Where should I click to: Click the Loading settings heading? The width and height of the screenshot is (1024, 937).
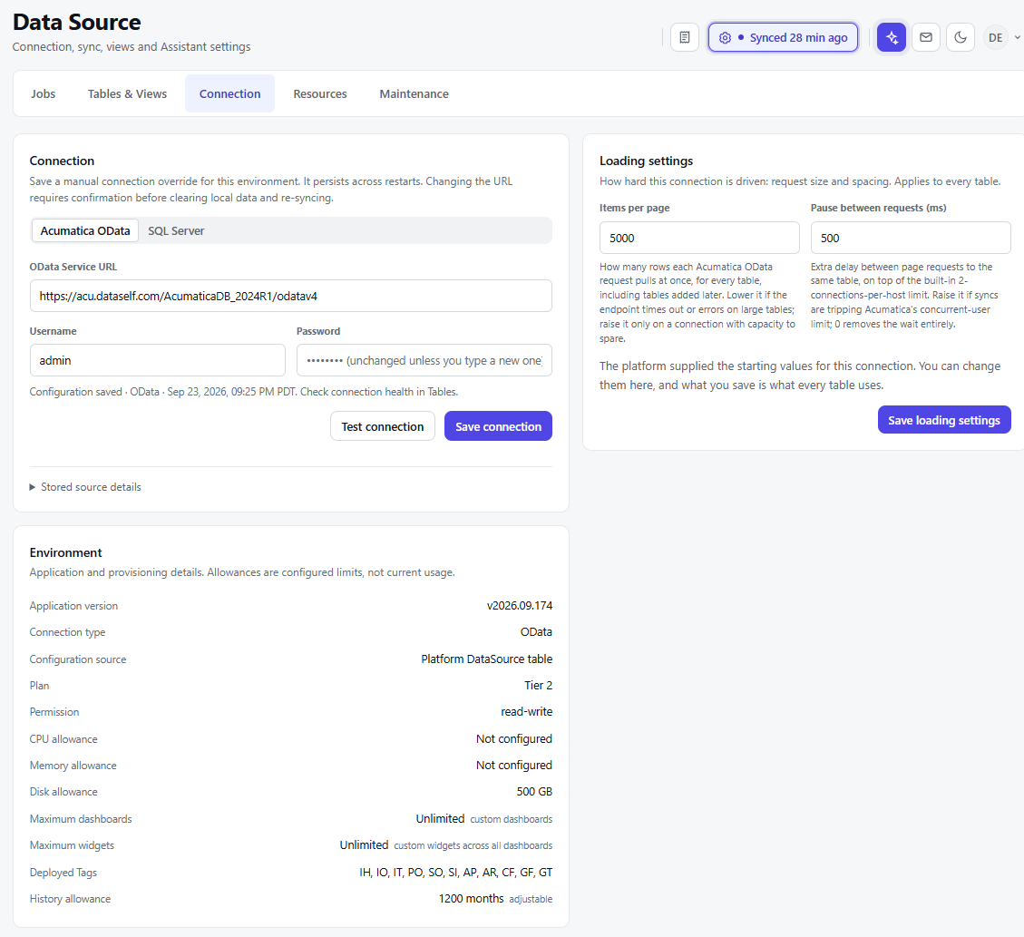tap(646, 161)
